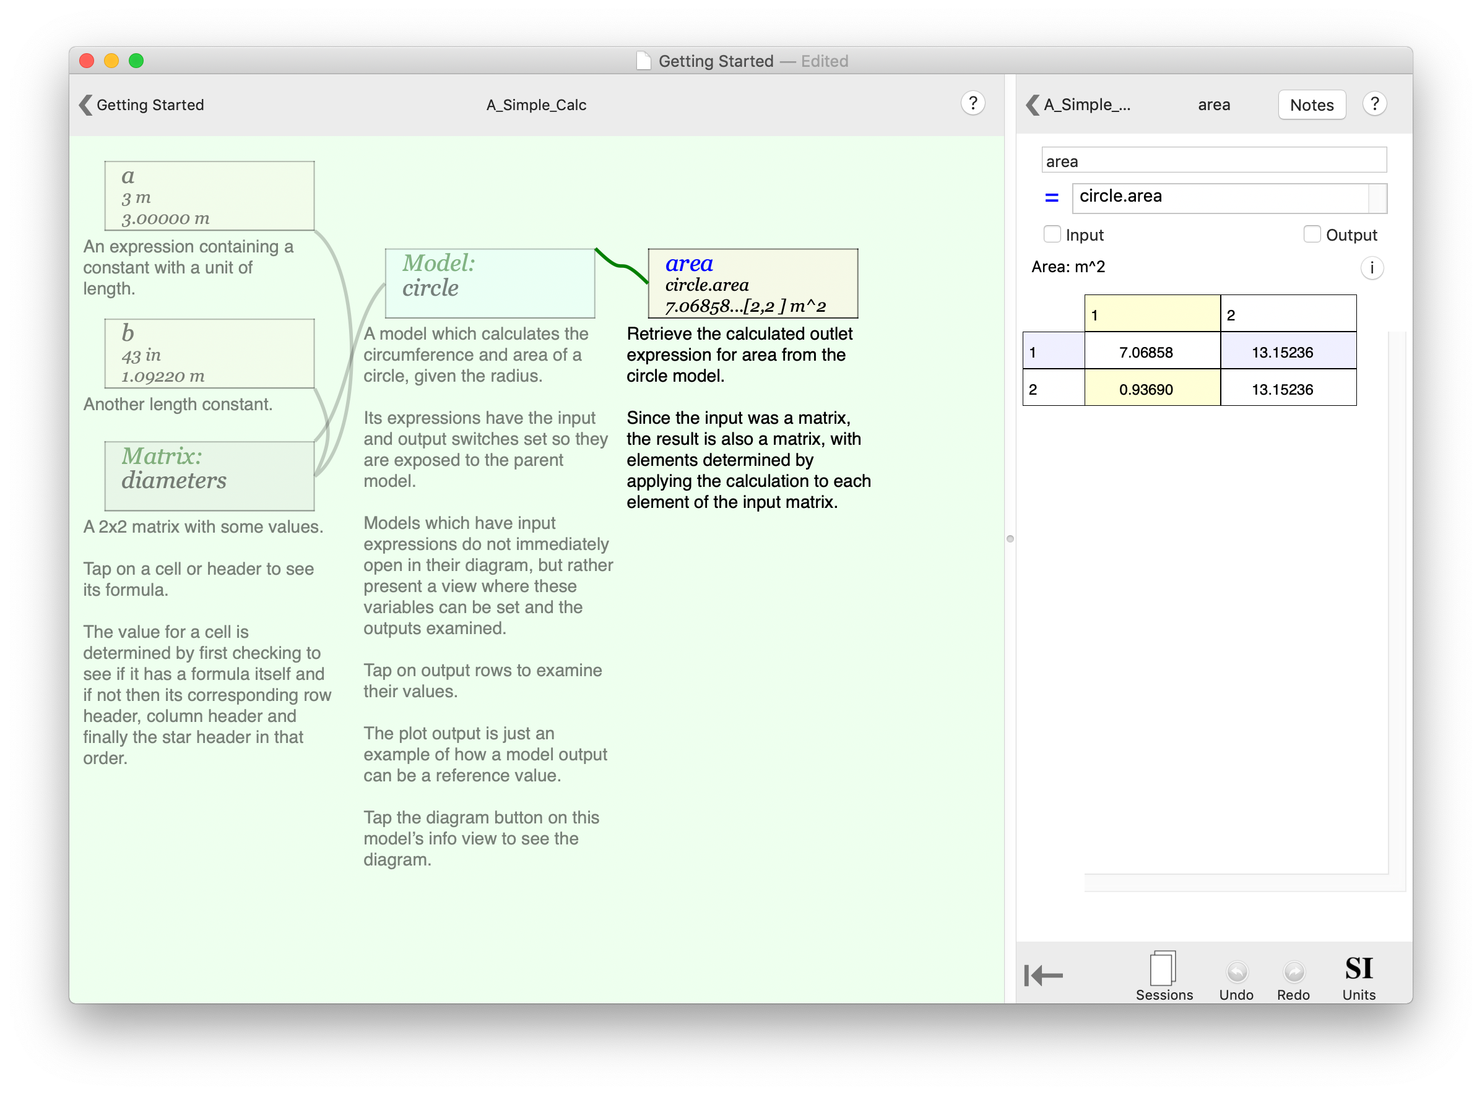Screen dimensions: 1482x1095
Task: Select the Model: circle object
Action: pyautogui.click(x=490, y=283)
